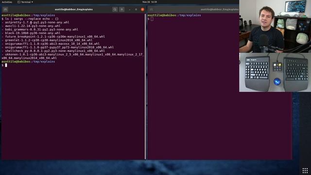Click the clock showing Nov 28 16:39
The height and width of the screenshot is (175, 311).
[x=150, y=2]
